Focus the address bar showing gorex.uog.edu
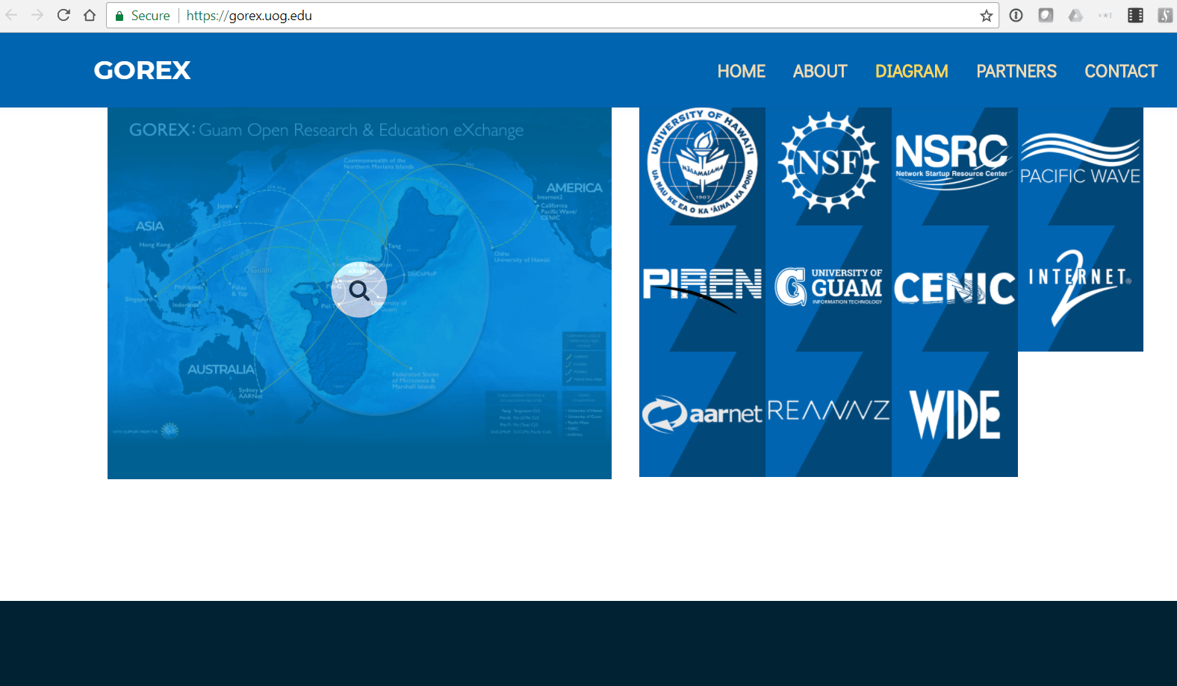1177x686 pixels. tap(523, 16)
